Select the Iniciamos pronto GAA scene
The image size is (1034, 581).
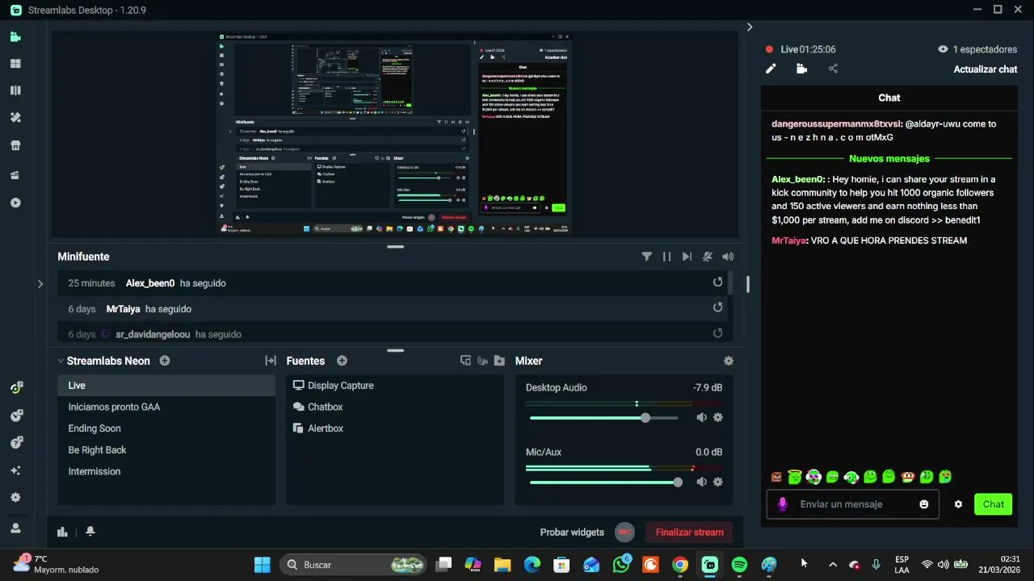coord(166,407)
